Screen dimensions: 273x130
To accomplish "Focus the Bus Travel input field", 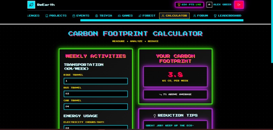I will coord(96,94).
